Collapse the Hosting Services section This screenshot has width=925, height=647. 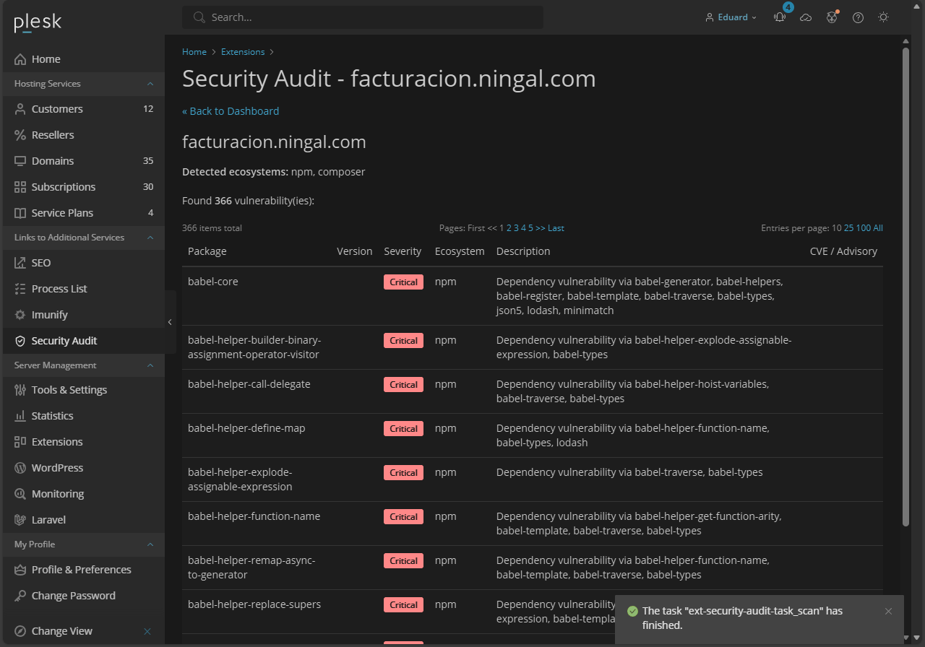click(x=150, y=83)
